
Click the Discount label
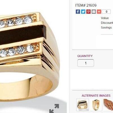point(107,23)
